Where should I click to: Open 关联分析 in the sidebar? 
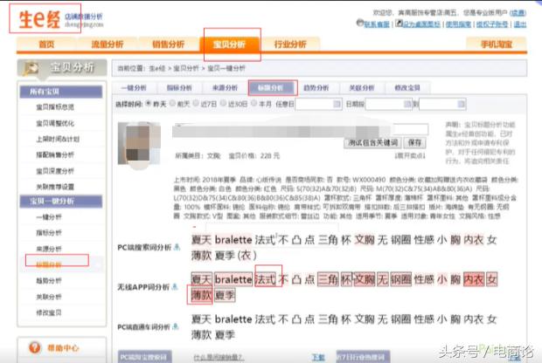(49, 297)
